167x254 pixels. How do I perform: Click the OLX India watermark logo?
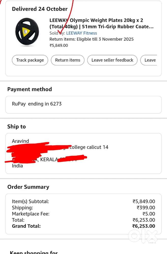click(143, 236)
